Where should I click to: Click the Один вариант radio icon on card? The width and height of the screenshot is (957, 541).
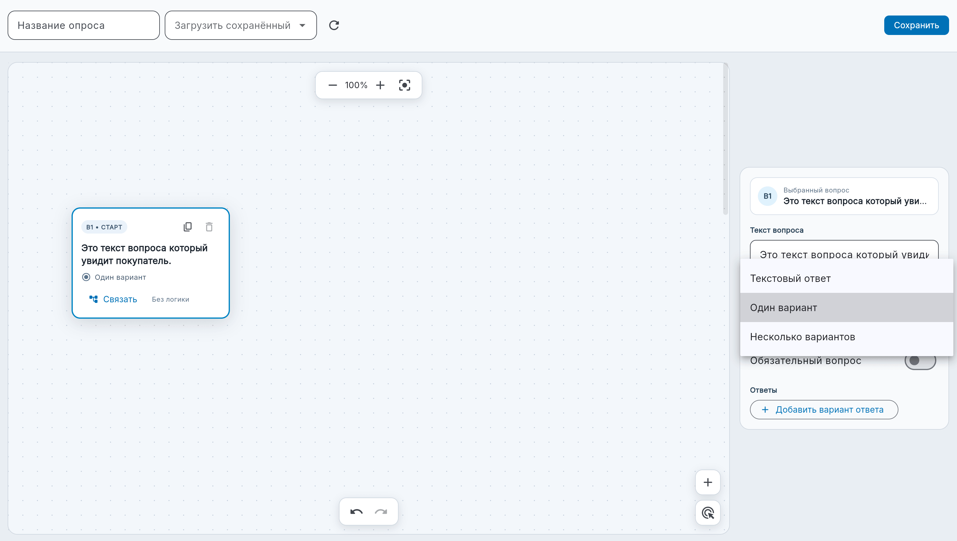click(x=86, y=277)
